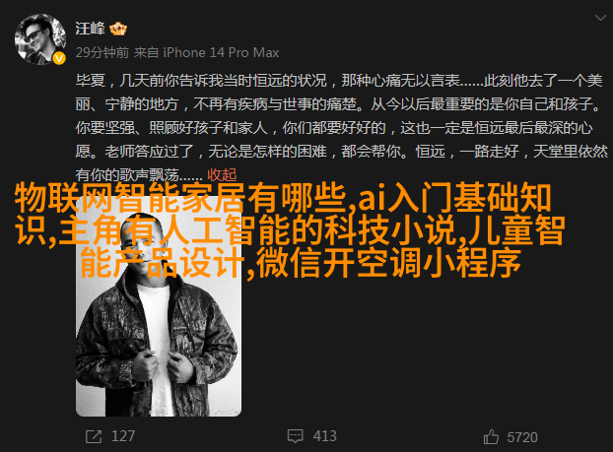The width and height of the screenshot is (613, 452).
Task: Click the like count 5720
Action: pos(522,437)
